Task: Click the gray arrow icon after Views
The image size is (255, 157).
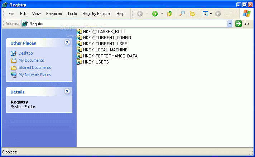Action: click(x=218, y=14)
